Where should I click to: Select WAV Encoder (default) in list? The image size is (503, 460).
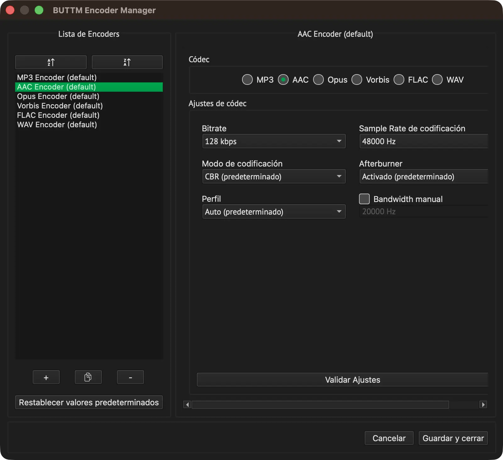point(89,125)
